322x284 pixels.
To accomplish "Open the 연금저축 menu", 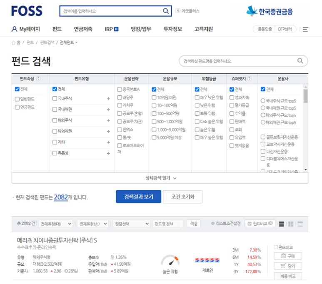I will coord(83,29).
